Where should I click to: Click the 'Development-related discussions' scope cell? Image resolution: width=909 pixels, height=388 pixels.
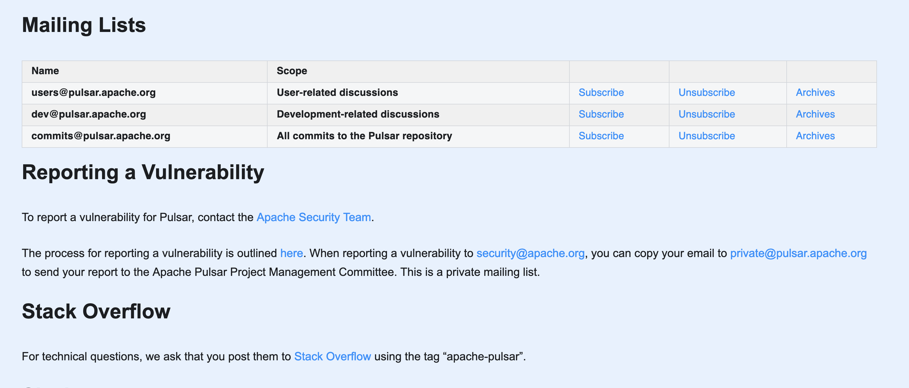418,115
